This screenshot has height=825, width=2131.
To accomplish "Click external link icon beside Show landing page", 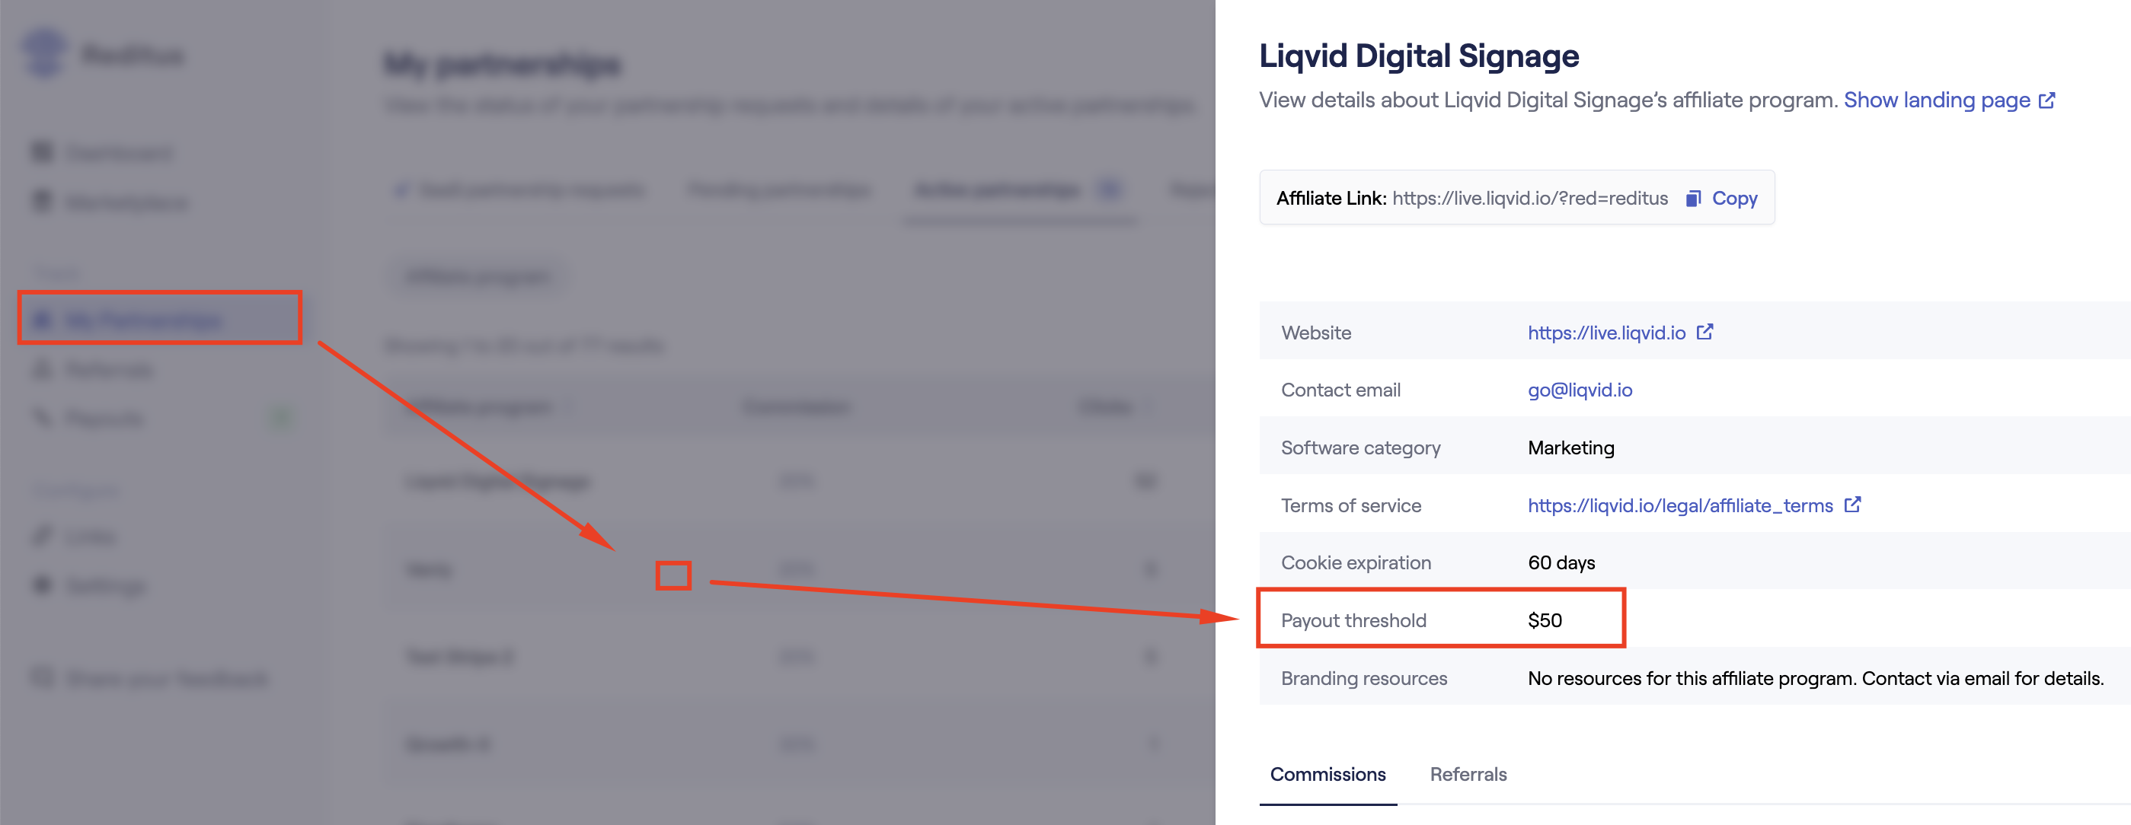I will (2046, 101).
